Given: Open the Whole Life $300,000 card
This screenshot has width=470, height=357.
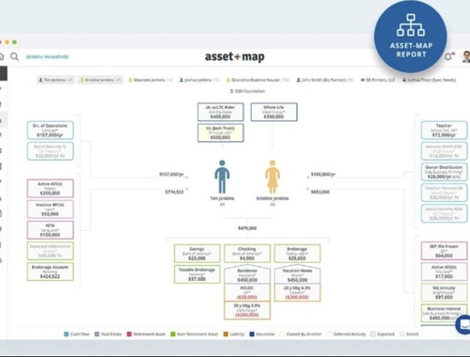Looking at the screenshot, I should [x=274, y=112].
